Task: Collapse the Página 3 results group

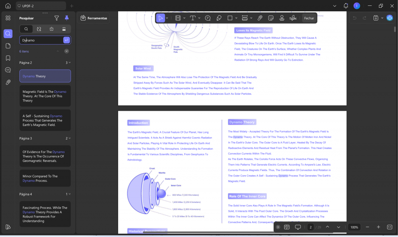Action: pos(70,138)
